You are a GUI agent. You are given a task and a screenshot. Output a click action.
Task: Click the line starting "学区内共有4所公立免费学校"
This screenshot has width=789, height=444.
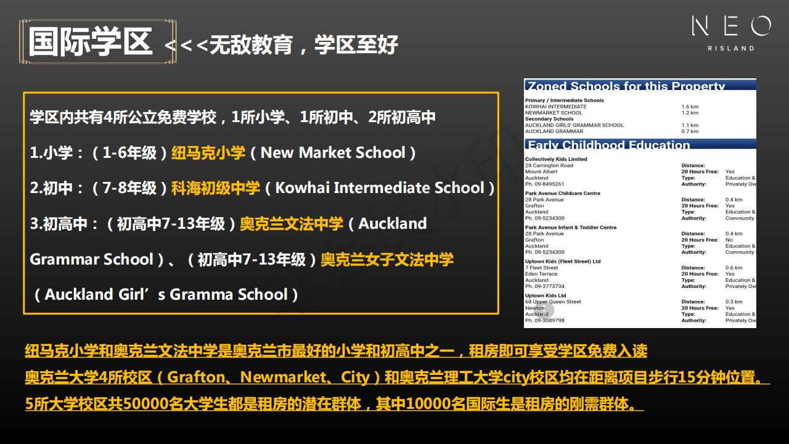click(x=233, y=117)
